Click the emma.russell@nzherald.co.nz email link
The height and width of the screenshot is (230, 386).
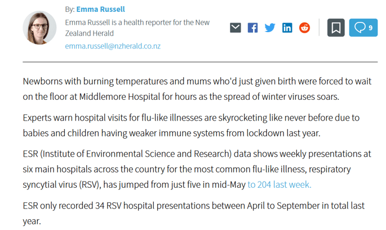113,46
